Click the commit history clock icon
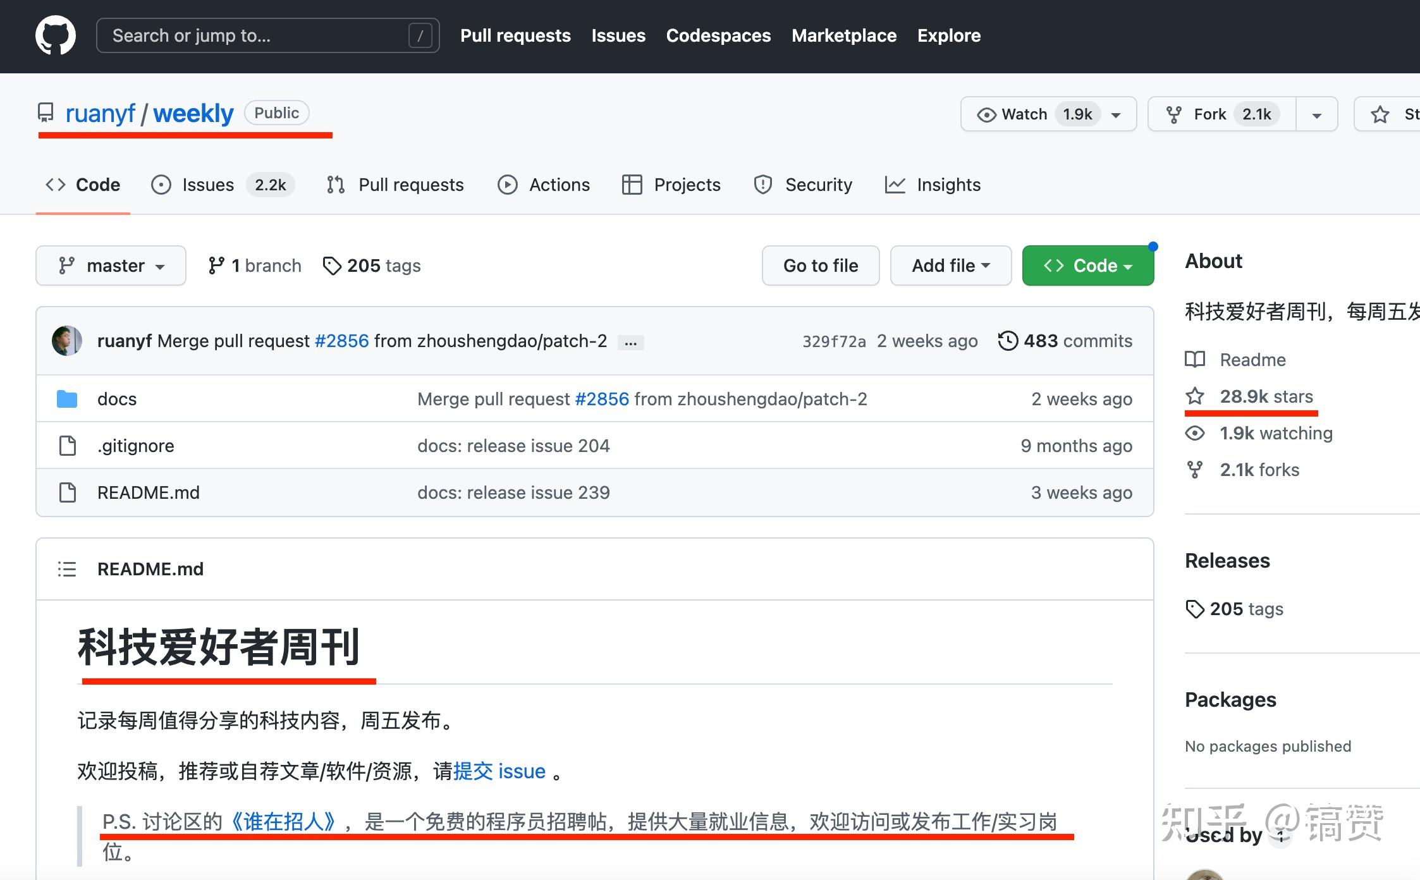 click(1008, 340)
